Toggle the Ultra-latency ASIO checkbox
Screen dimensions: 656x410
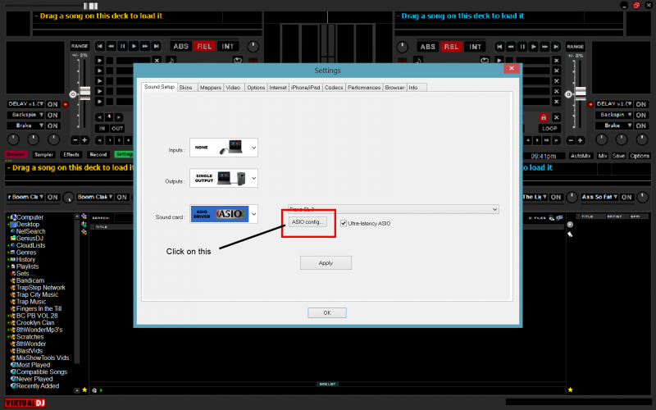coord(344,223)
